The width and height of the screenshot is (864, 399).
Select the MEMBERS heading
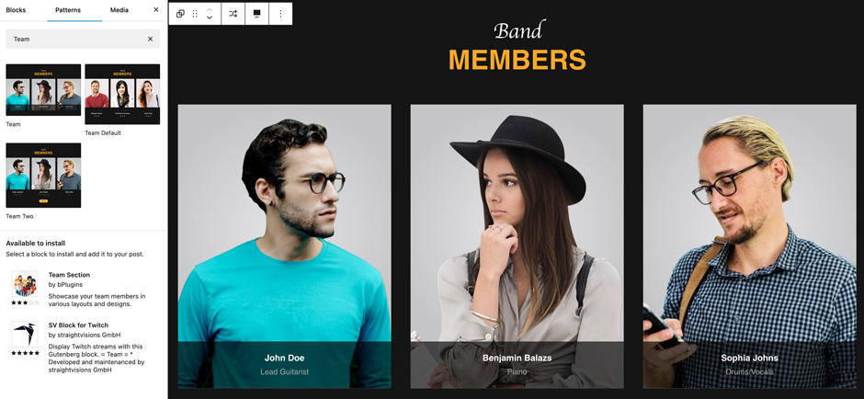point(517,60)
